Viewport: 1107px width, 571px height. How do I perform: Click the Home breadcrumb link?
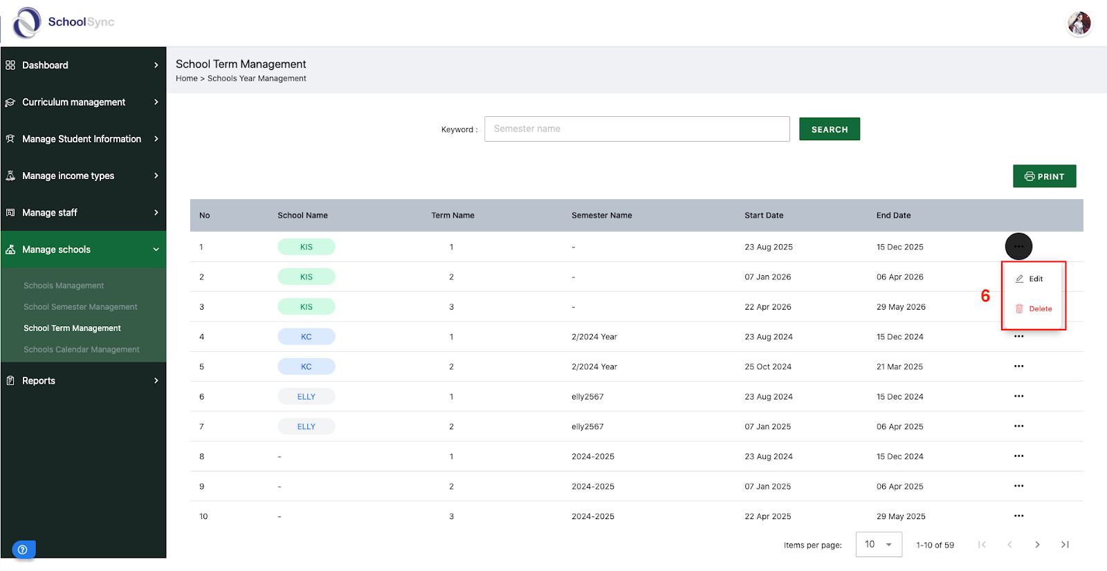coord(187,79)
